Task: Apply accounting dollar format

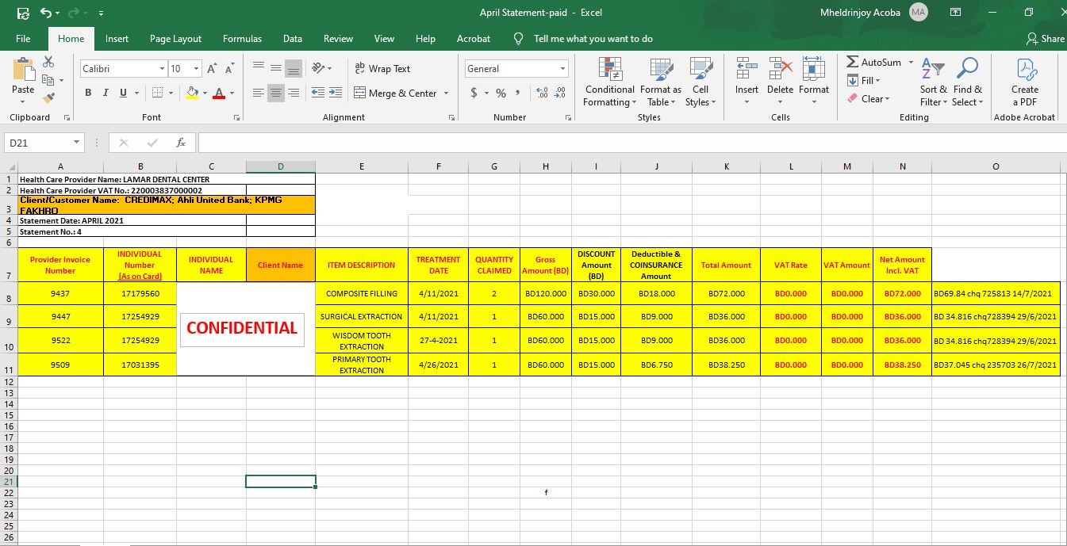Action: point(474,93)
